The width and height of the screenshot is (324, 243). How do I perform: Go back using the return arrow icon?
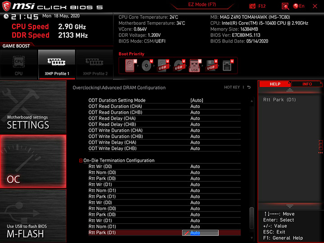click(x=249, y=87)
